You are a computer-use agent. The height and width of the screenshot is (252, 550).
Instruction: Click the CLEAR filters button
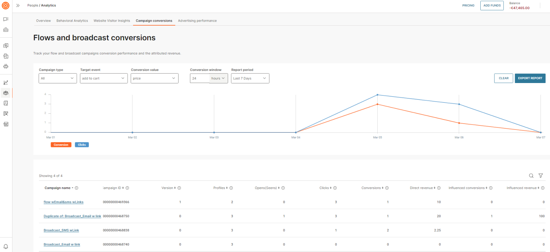click(504, 78)
